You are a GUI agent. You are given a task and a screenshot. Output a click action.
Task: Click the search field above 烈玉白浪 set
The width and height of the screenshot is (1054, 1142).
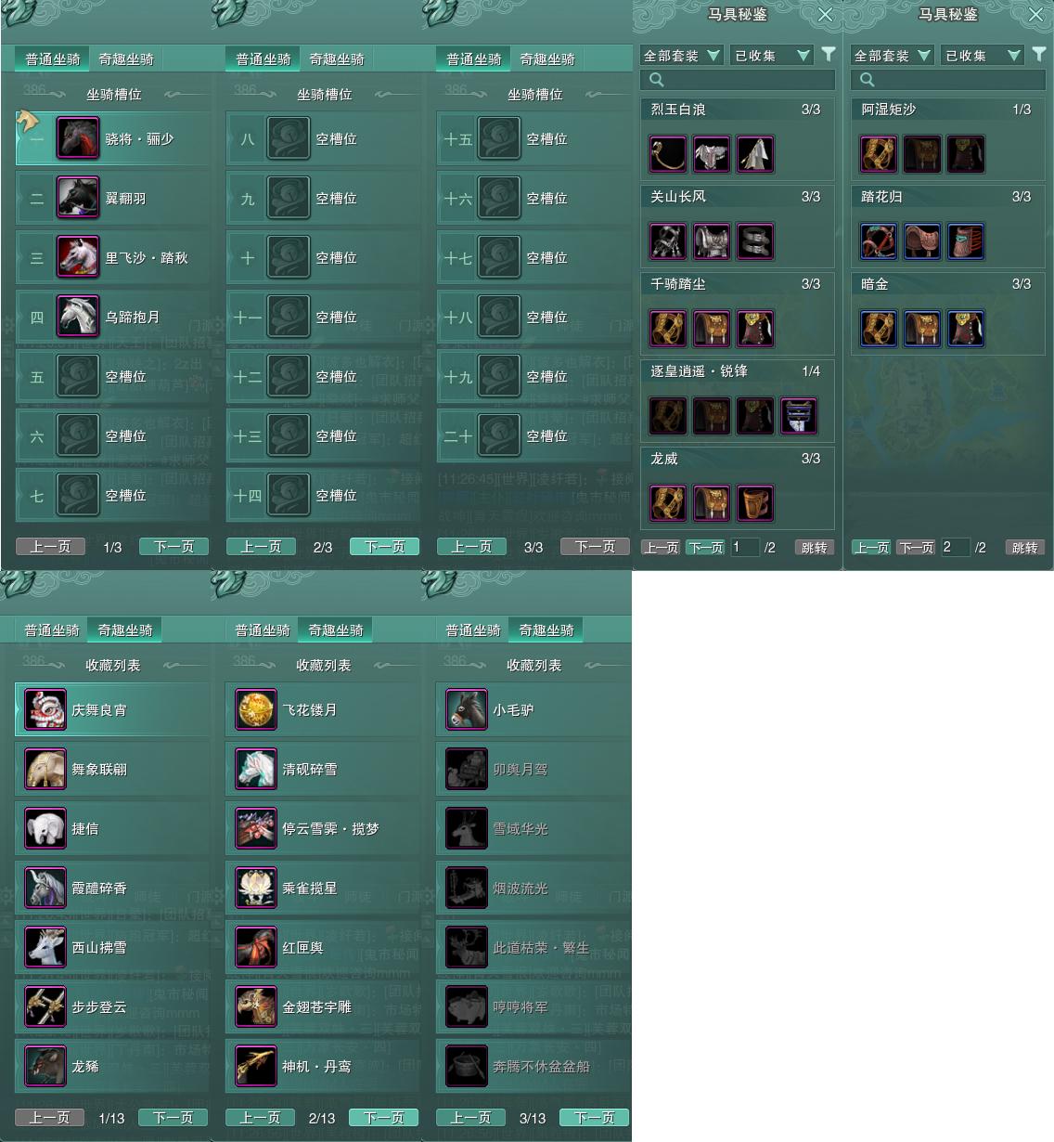pos(738,80)
